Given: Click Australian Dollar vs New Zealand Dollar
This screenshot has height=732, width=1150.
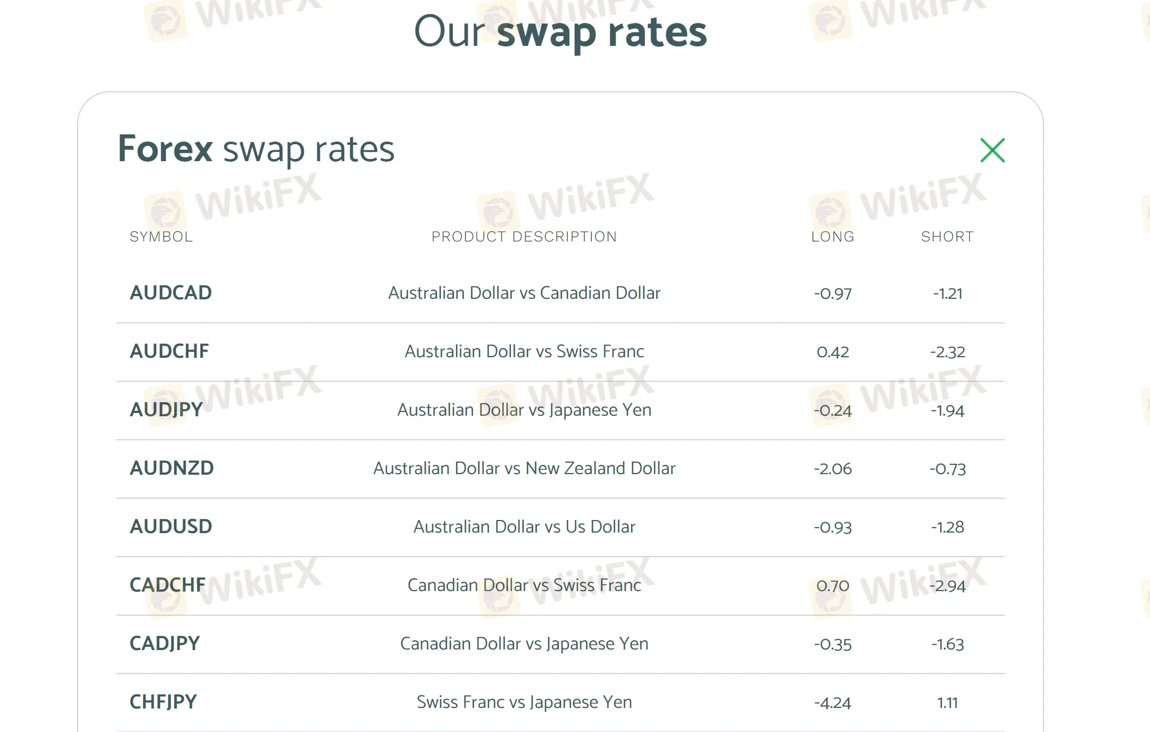Looking at the screenshot, I should pyautogui.click(x=524, y=468).
